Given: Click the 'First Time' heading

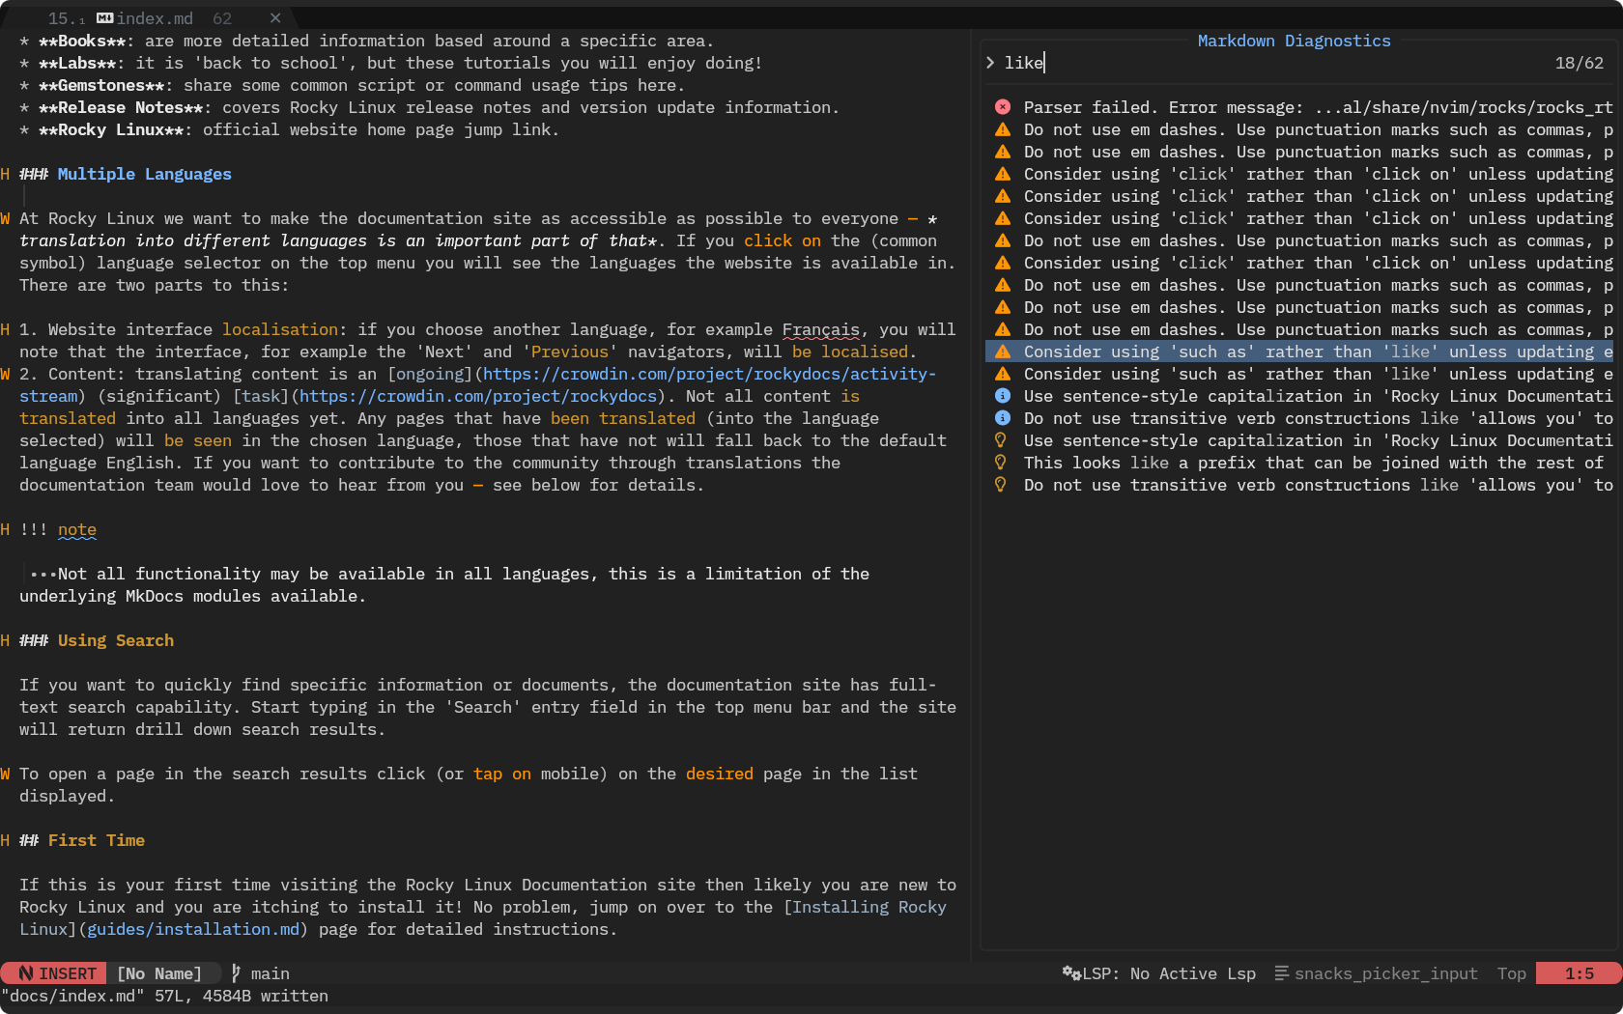Looking at the screenshot, I should click(x=97, y=840).
